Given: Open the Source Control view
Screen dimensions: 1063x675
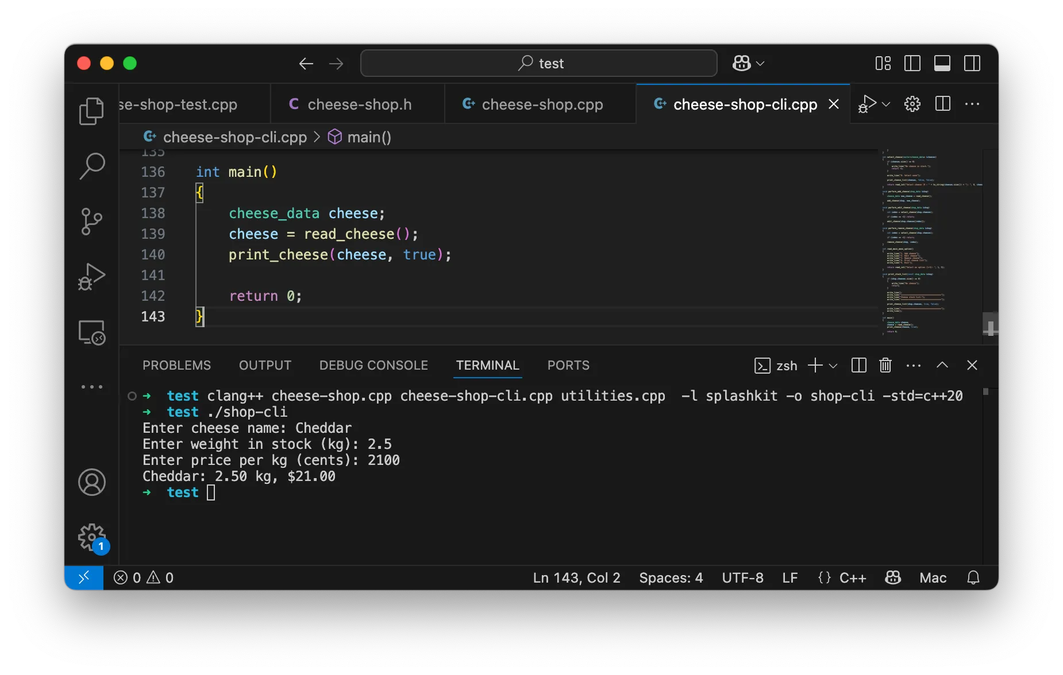Looking at the screenshot, I should pyautogui.click(x=91, y=222).
